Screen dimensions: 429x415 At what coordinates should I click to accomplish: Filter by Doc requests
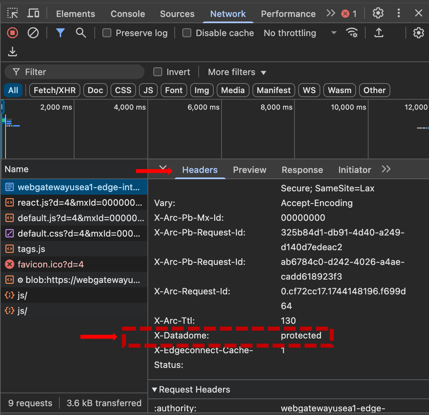pos(95,90)
